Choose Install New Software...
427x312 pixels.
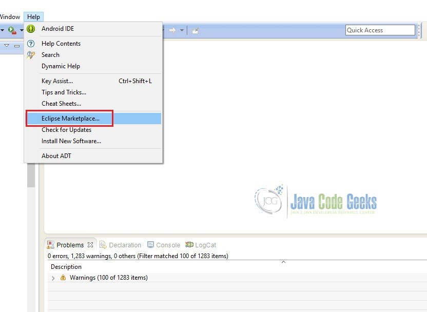coord(93,141)
